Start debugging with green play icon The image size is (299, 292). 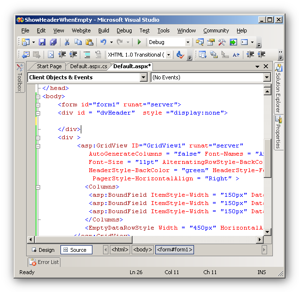point(139,42)
